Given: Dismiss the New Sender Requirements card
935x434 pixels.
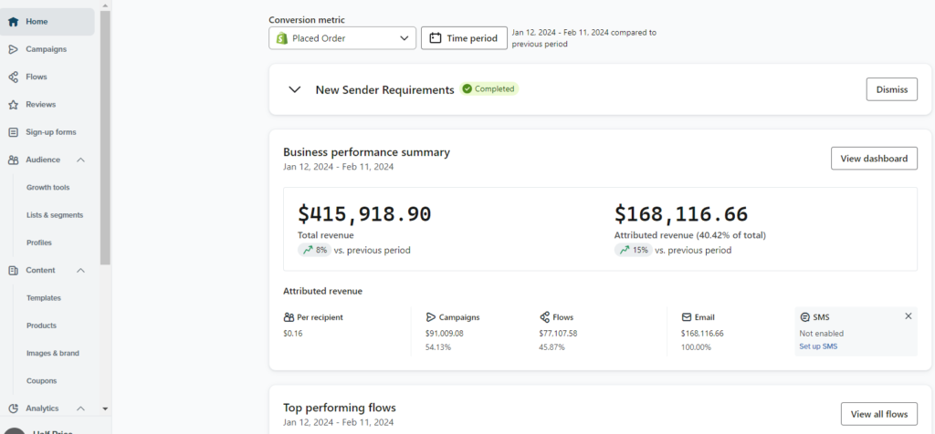Looking at the screenshot, I should (x=891, y=89).
